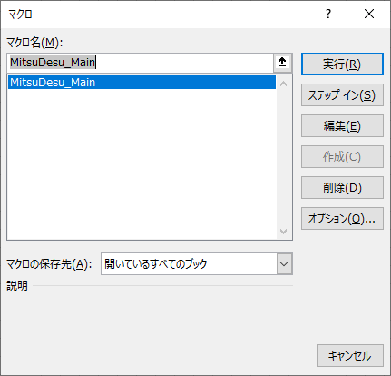The image size is (391, 376).
Task: Click the greyed-out 作成(C) button
Action: coord(342,157)
